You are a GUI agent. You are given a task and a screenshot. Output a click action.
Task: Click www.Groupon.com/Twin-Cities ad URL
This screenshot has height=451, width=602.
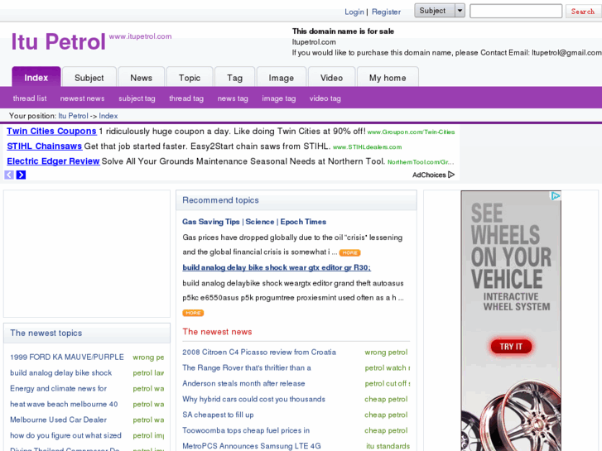(x=411, y=132)
